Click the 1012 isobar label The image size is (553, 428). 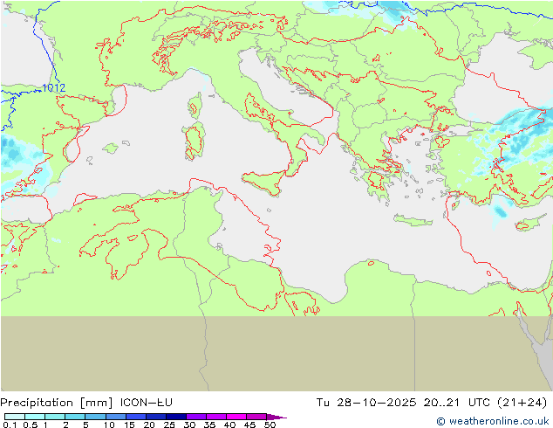[x=53, y=87]
